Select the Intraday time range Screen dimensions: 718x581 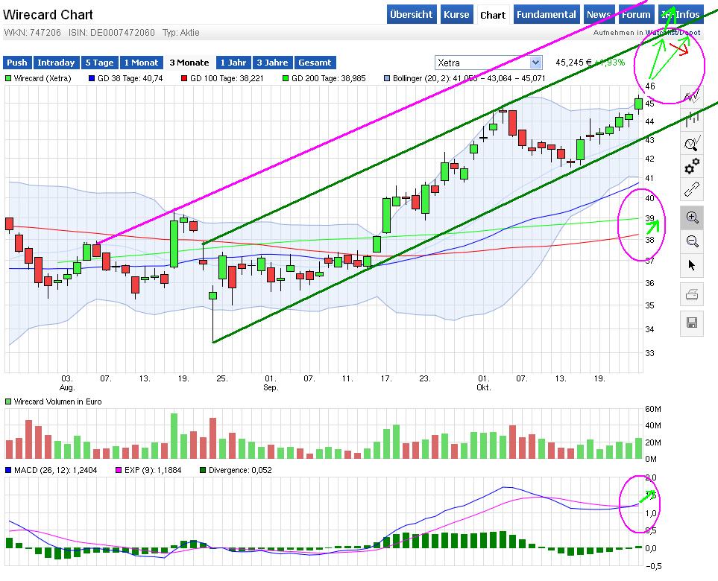[x=56, y=63]
